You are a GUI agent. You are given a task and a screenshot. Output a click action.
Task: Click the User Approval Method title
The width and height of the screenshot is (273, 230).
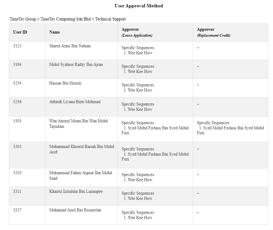(x=138, y=6)
